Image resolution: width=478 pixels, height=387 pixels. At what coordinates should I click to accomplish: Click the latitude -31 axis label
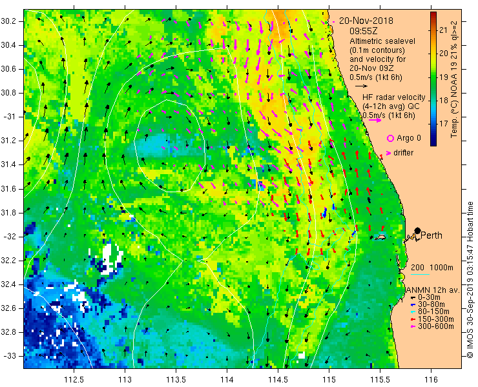click(x=11, y=117)
